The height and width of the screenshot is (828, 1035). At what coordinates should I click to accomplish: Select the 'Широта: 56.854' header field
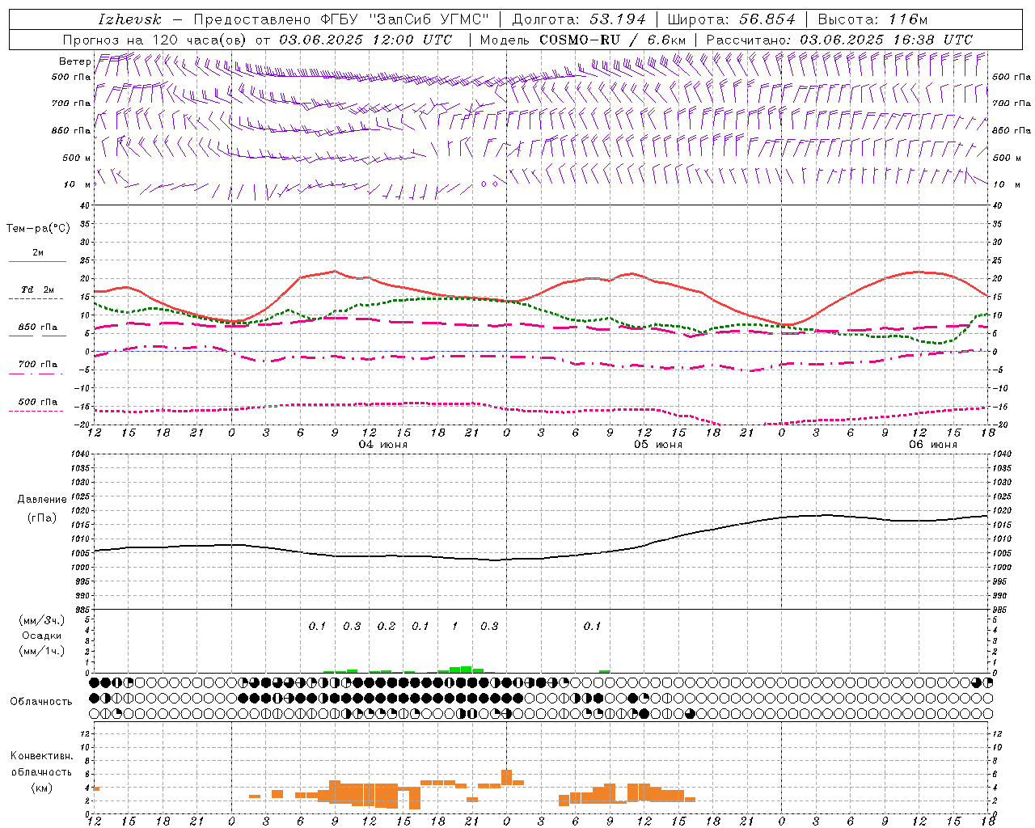point(731,19)
